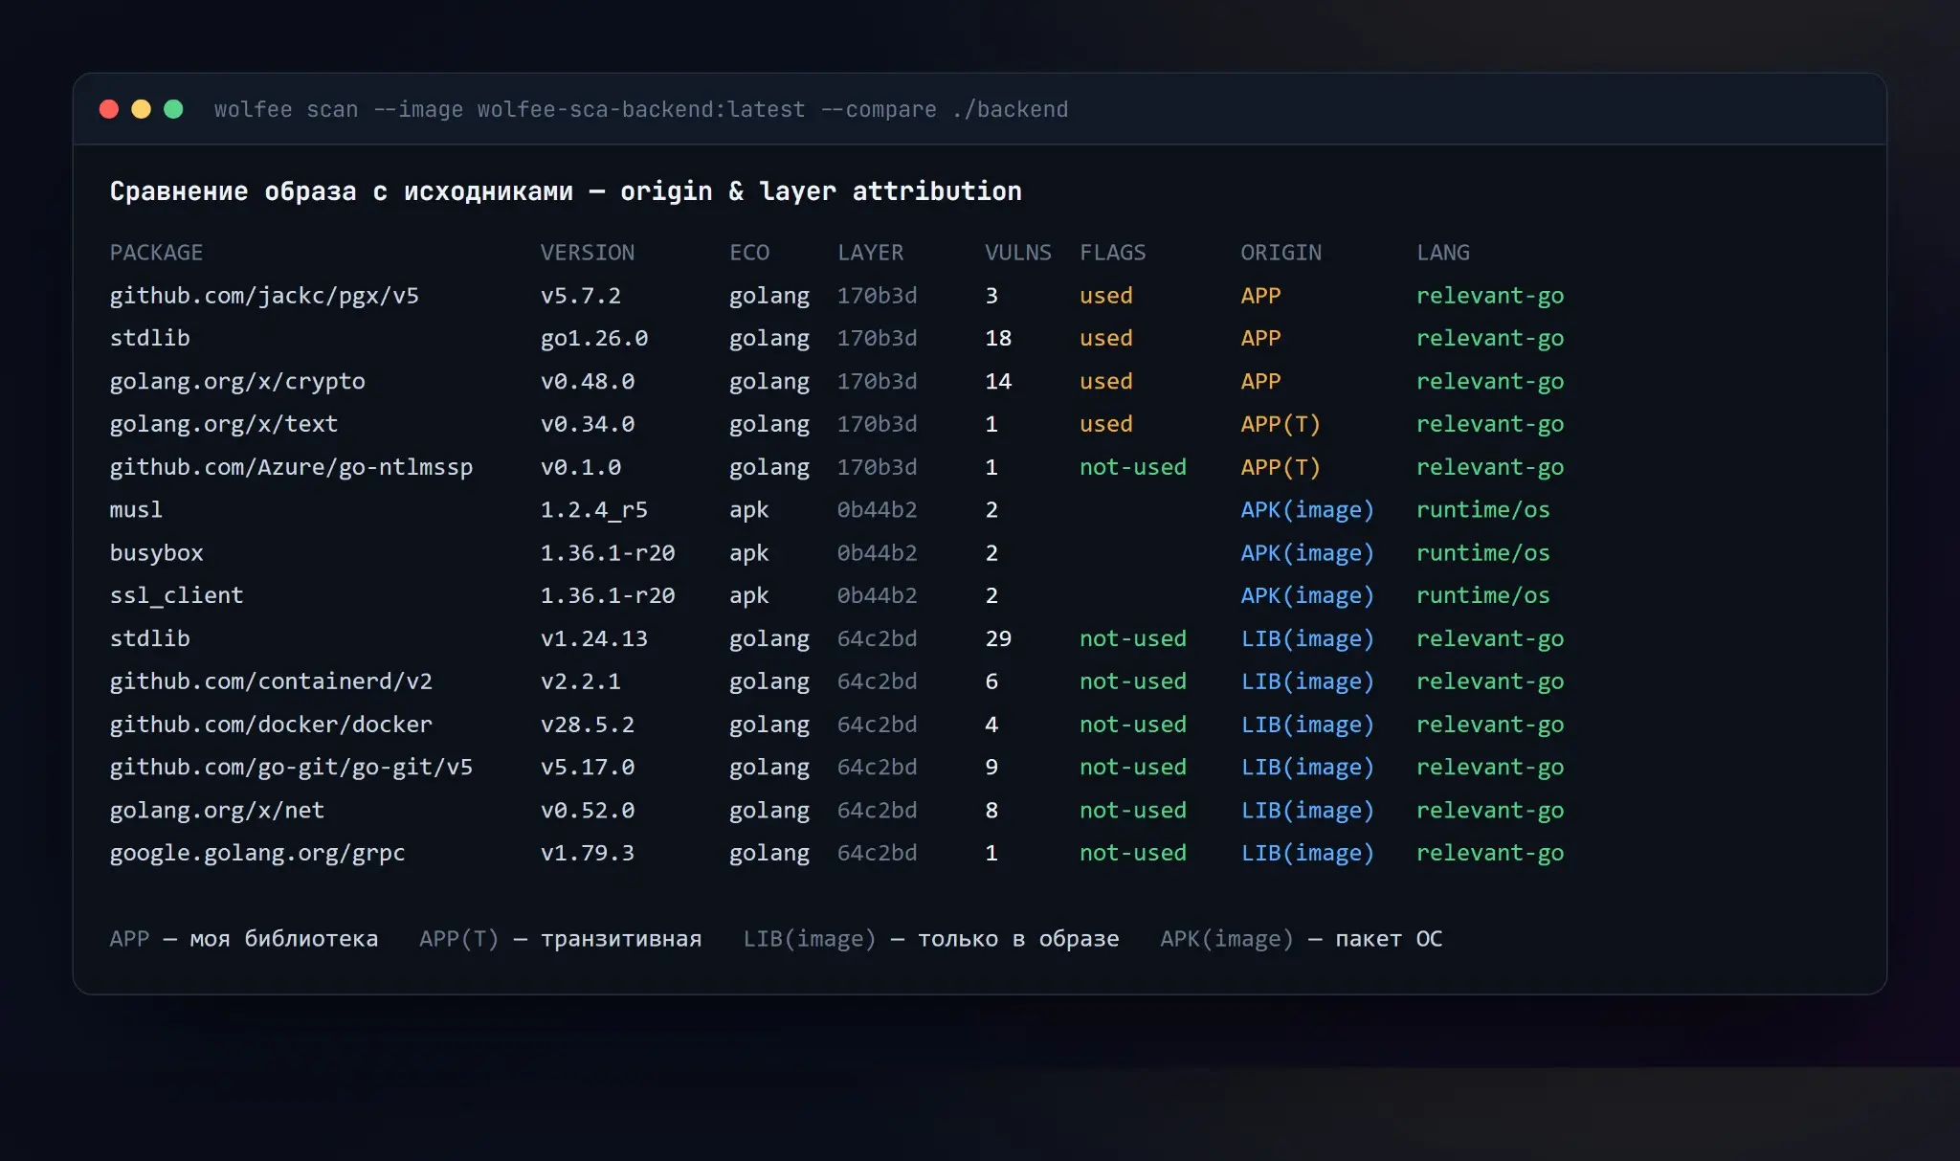Viewport: 1960px width, 1161px height.
Task: Click layer 0b44b2 of ssl_client row
Action: 877,595
